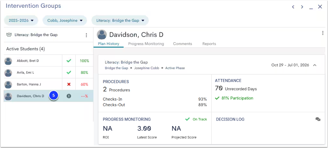Close the Intervention Groups window

(x=320, y=7)
